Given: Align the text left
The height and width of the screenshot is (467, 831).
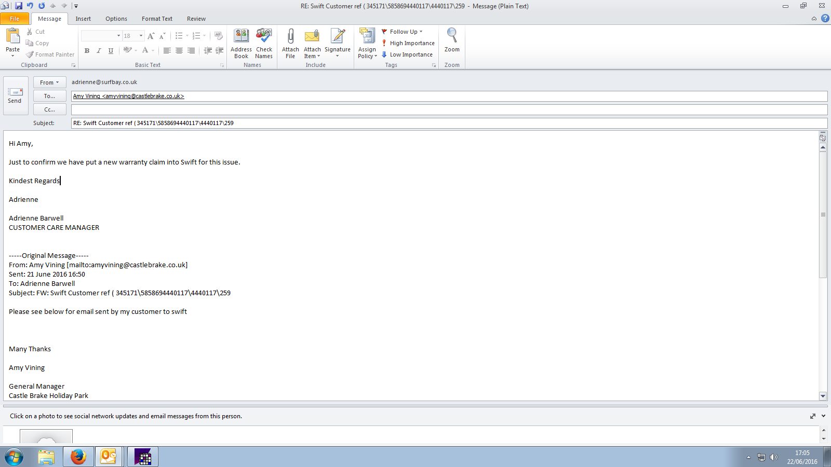Looking at the screenshot, I should 167,50.
